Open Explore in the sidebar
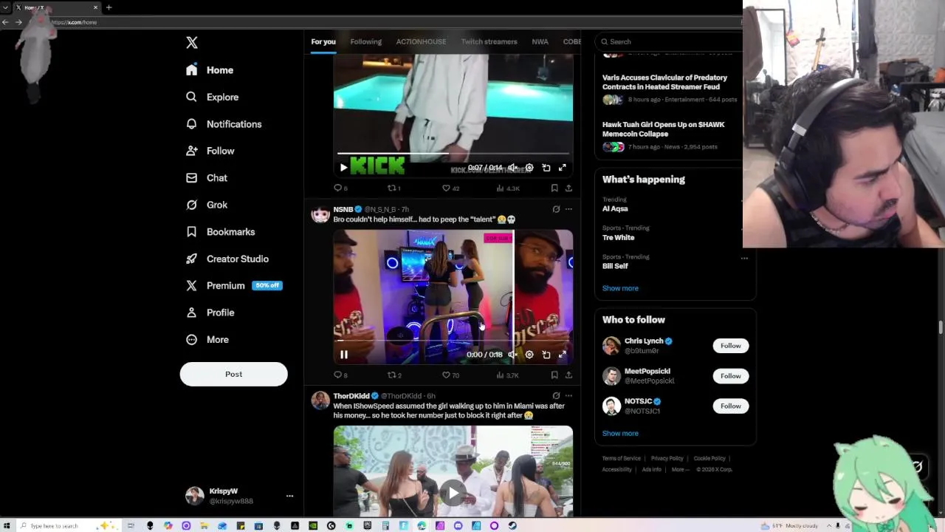Viewport: 945px width, 532px height. (x=213, y=97)
